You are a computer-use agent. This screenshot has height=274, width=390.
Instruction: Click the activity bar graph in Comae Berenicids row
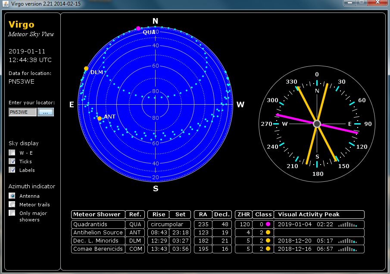[x=347, y=249]
